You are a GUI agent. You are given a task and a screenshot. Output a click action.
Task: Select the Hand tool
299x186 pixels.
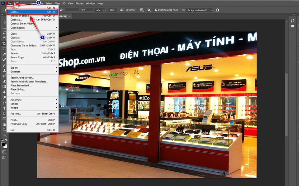tap(4, 124)
